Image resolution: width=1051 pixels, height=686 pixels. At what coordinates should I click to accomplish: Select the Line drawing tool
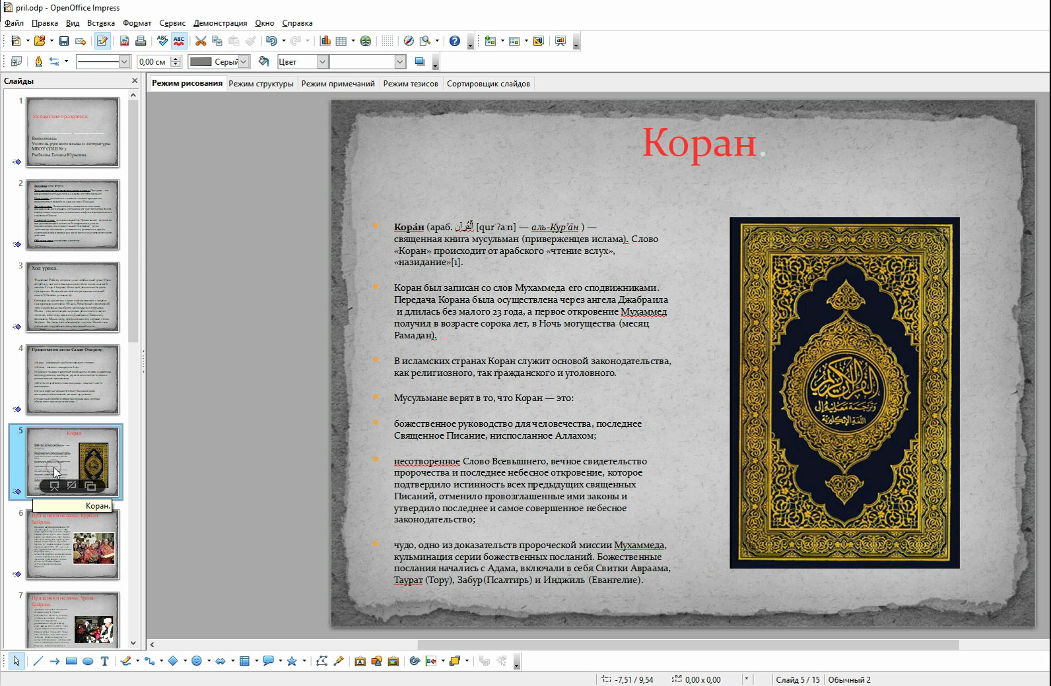pos(38,661)
